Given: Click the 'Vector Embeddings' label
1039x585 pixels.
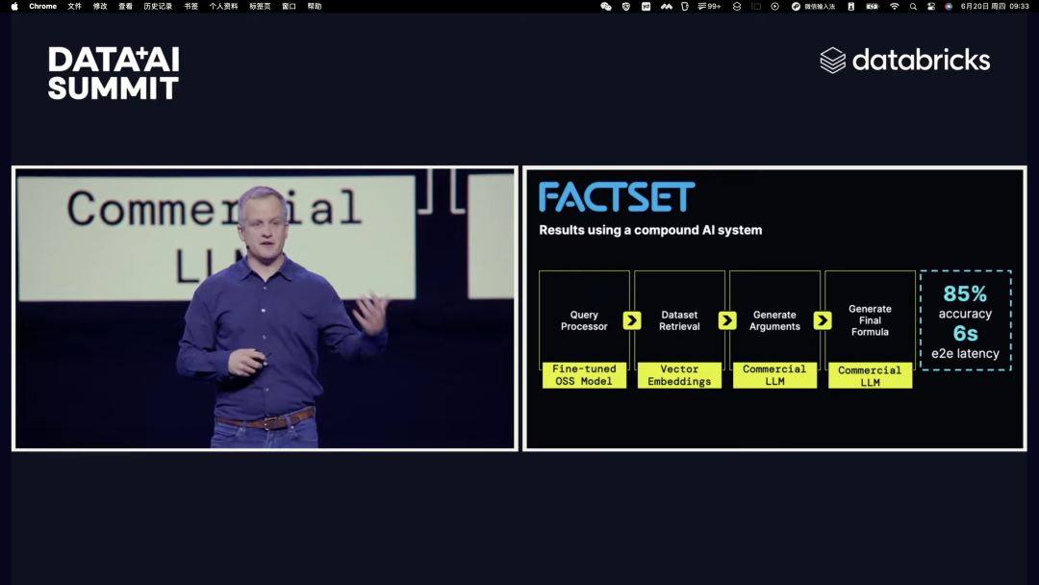Looking at the screenshot, I should (x=679, y=375).
